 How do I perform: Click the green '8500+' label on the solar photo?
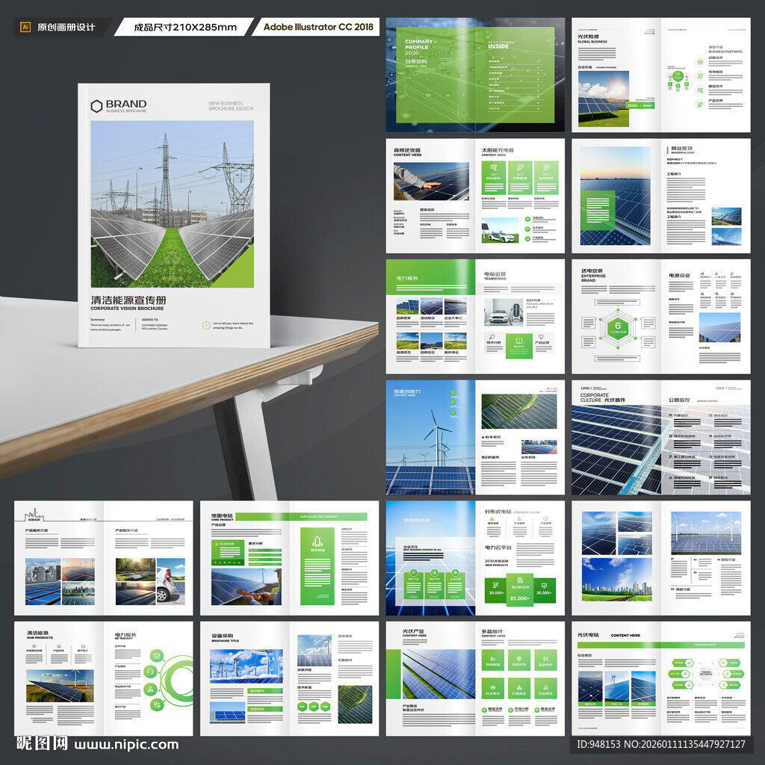(x=641, y=105)
